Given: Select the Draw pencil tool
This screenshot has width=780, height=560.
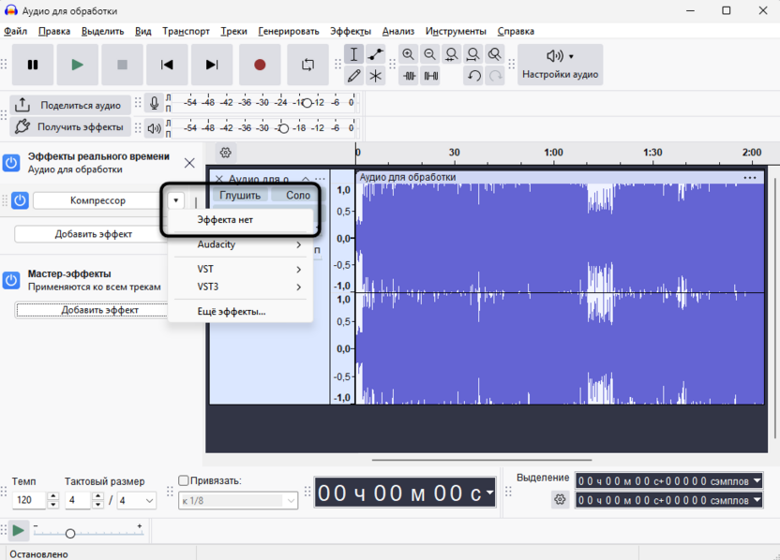Looking at the screenshot, I should pyautogui.click(x=353, y=76).
